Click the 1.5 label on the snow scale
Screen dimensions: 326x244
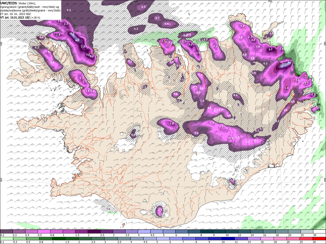pos(77,235)
